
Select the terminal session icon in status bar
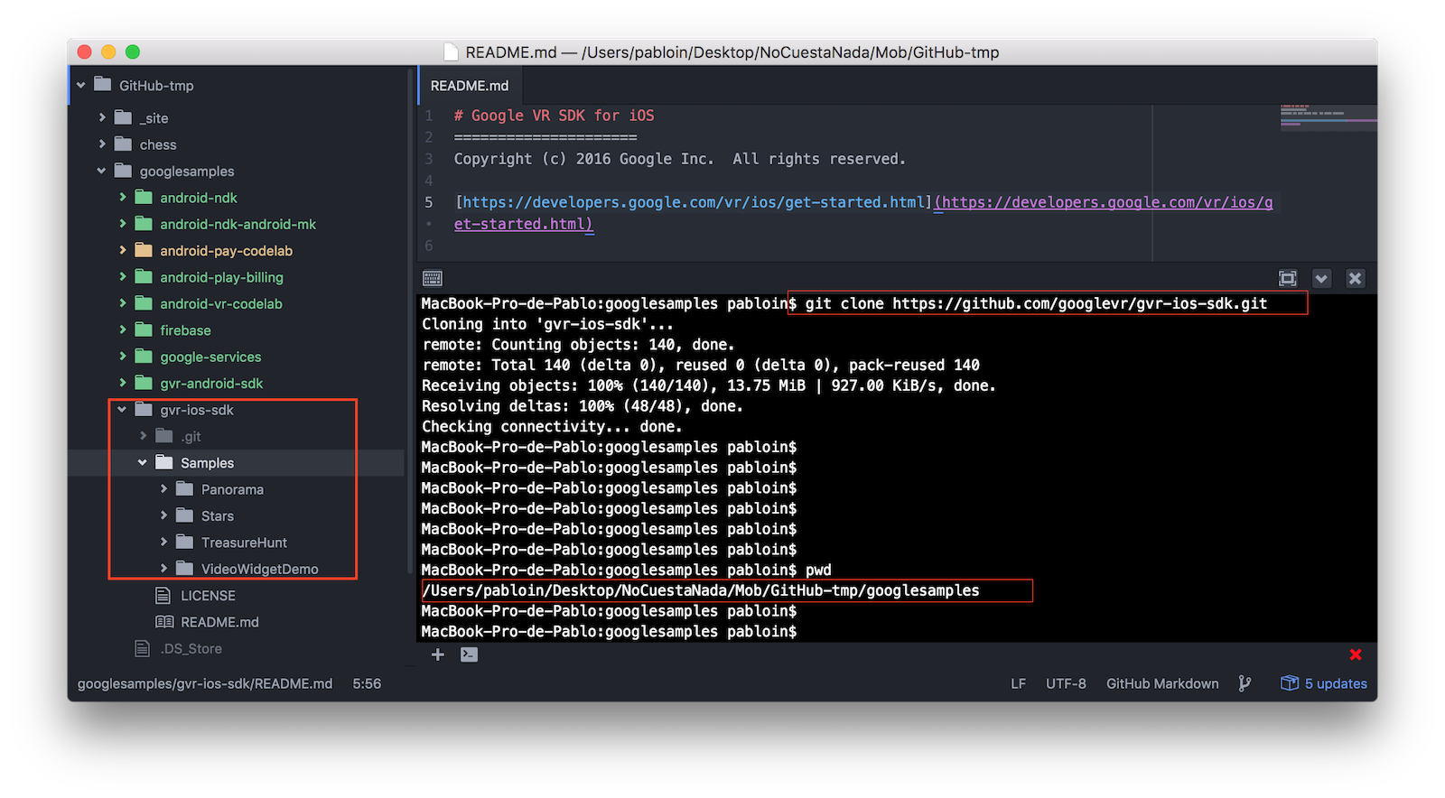point(469,654)
